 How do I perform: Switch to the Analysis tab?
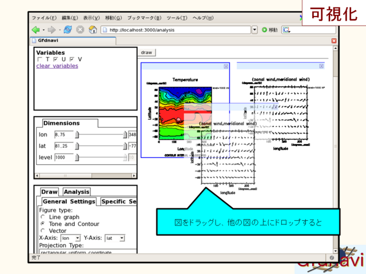coord(77,192)
